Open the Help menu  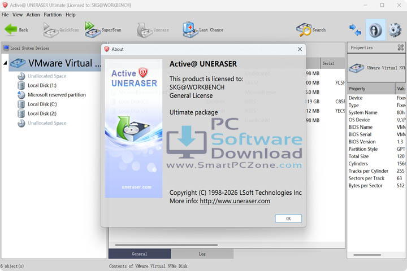[x=70, y=15]
